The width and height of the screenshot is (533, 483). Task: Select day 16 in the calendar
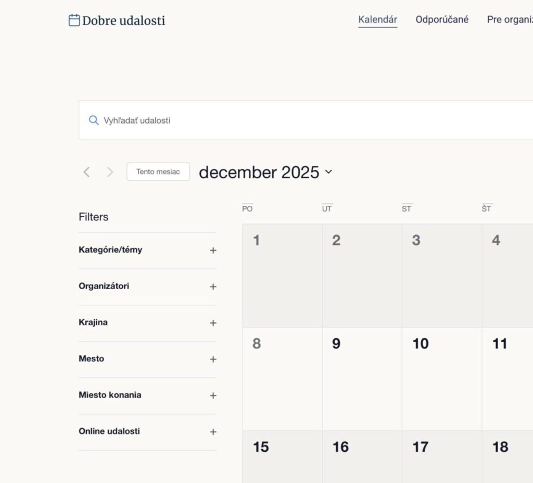(x=362, y=456)
